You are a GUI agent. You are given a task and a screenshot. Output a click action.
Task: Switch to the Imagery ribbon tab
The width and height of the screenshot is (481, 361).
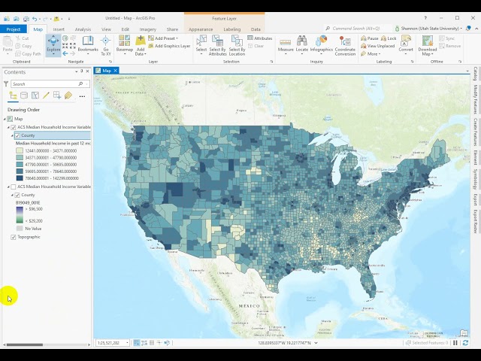tap(147, 29)
